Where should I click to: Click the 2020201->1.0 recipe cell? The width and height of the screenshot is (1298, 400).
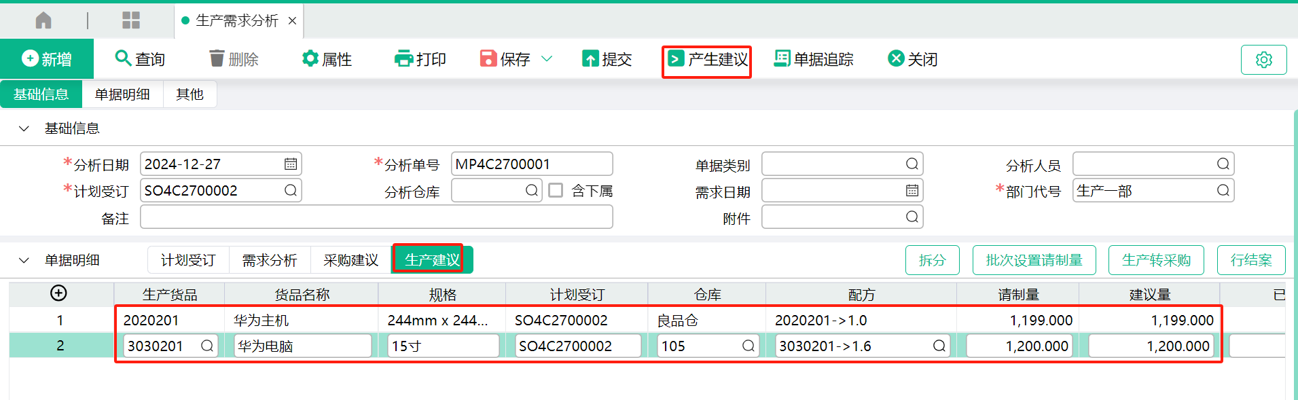tap(861, 320)
